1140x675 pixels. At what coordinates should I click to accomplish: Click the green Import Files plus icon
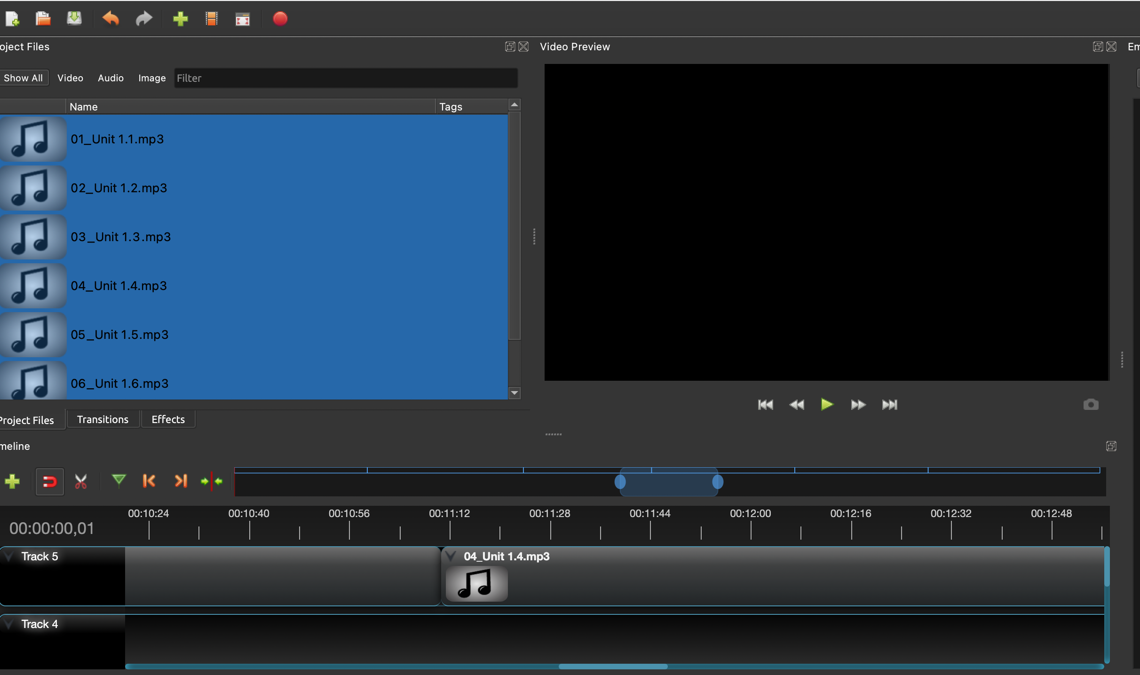(180, 19)
